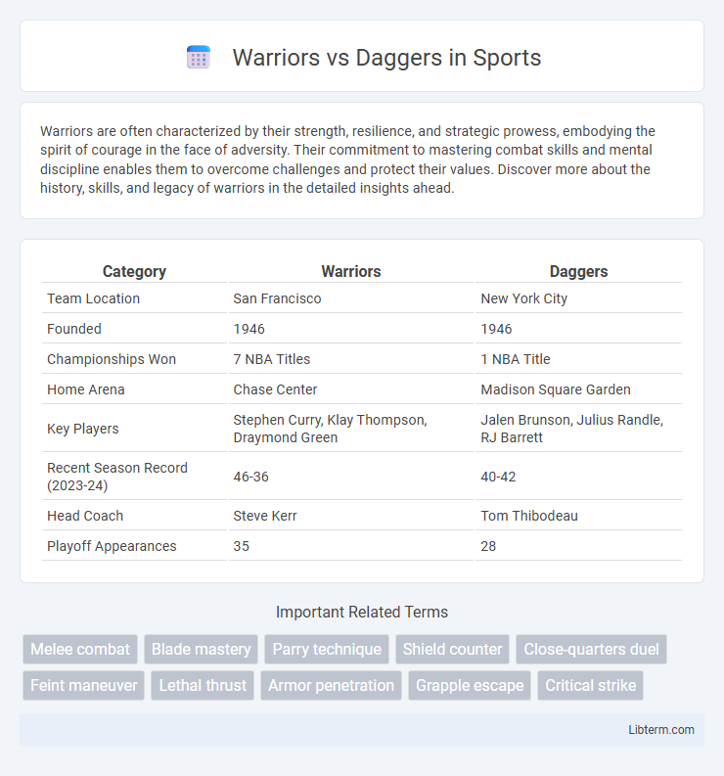Open the 'Melee combat' related term tag
This screenshot has height=776, width=724.
[80, 649]
